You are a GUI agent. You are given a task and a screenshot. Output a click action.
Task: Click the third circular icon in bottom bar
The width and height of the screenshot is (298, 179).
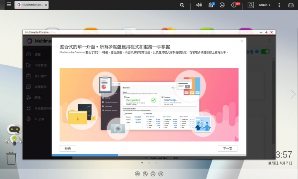[153, 174]
